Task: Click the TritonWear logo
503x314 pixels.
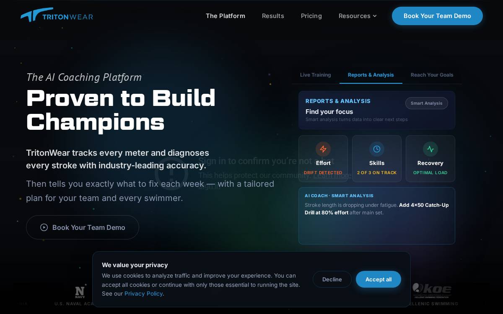Action: coord(57,15)
